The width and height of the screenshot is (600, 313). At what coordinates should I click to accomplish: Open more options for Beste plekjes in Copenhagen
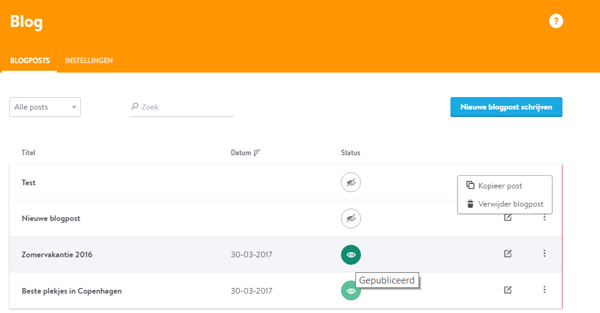tap(544, 290)
